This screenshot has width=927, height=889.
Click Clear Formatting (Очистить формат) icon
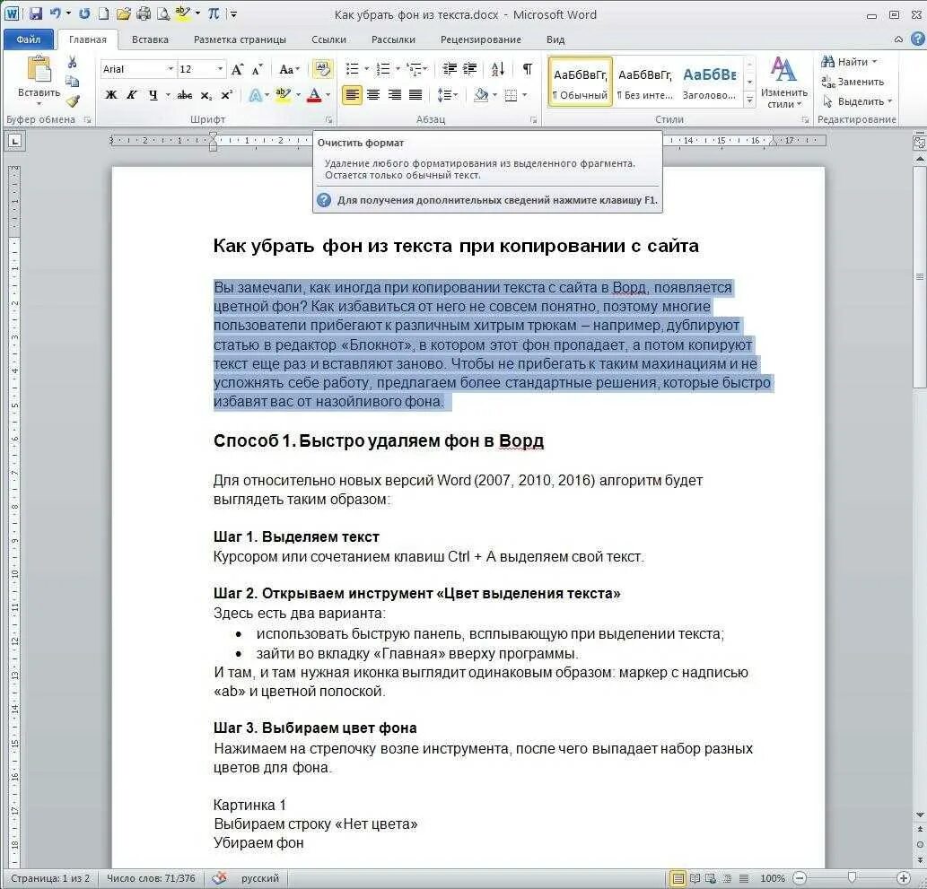coord(322,69)
